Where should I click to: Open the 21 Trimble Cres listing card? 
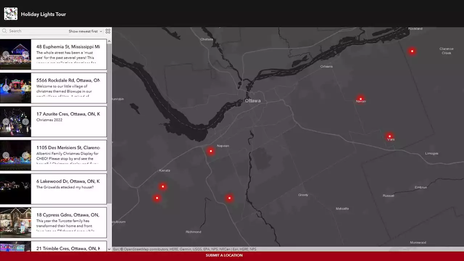click(53, 246)
